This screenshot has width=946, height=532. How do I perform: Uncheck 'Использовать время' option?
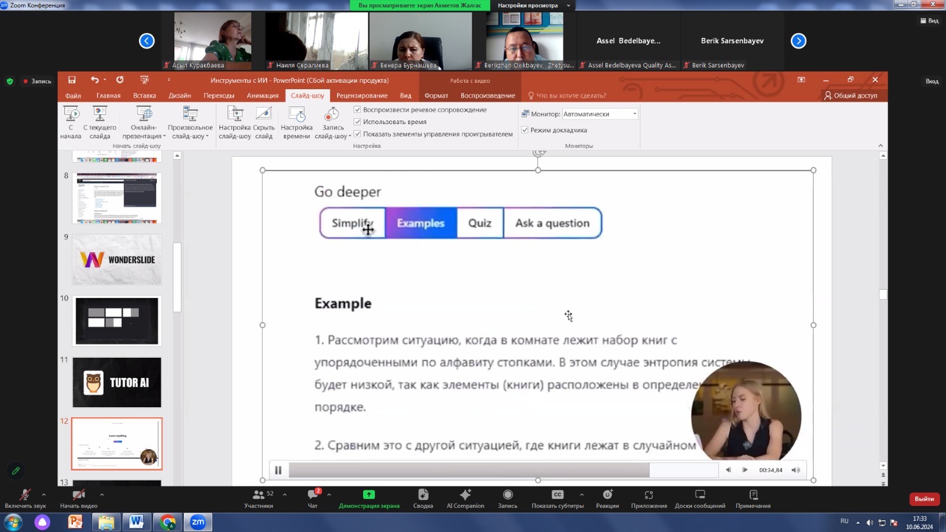coord(357,122)
